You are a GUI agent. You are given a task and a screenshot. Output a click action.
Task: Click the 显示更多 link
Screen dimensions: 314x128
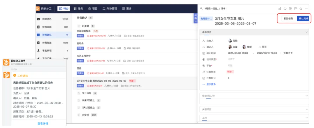click(x=209, y=84)
